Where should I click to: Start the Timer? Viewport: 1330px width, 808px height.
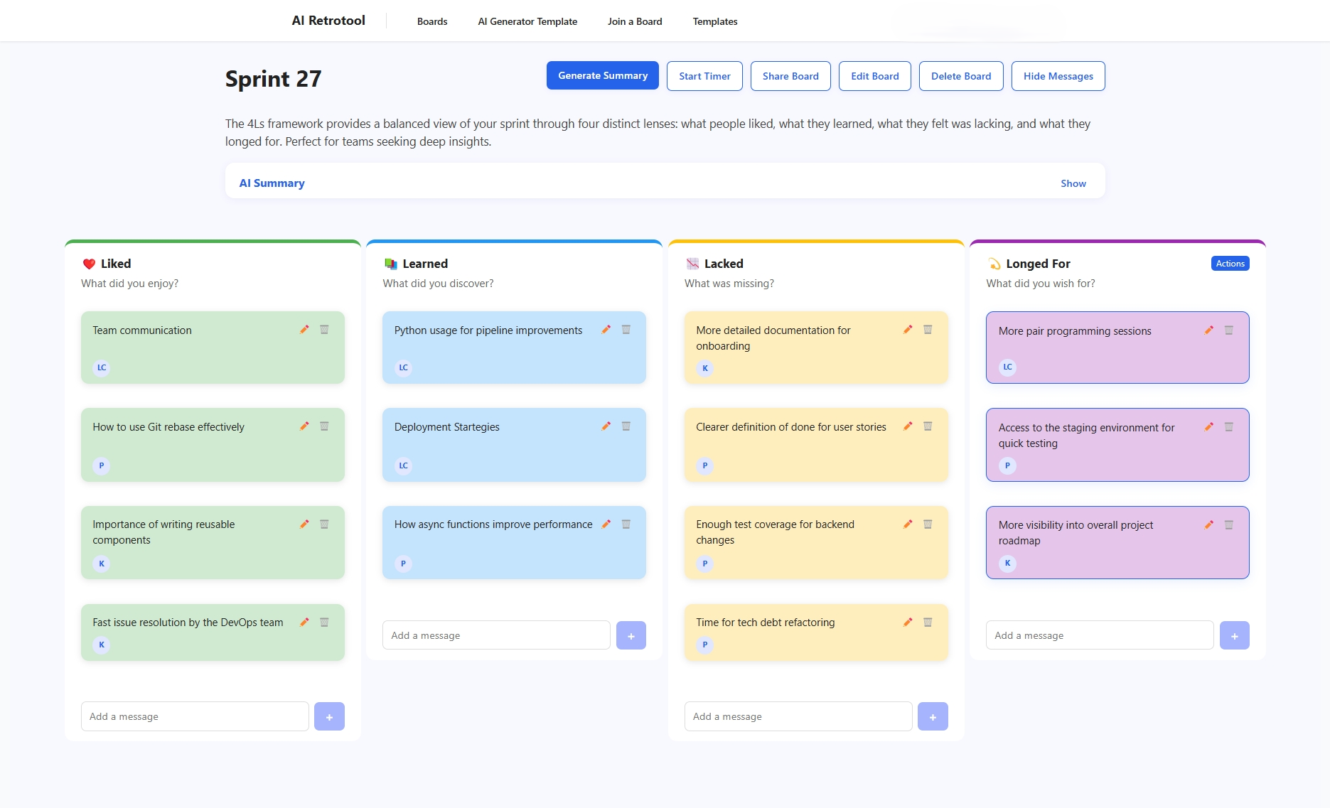pos(704,76)
